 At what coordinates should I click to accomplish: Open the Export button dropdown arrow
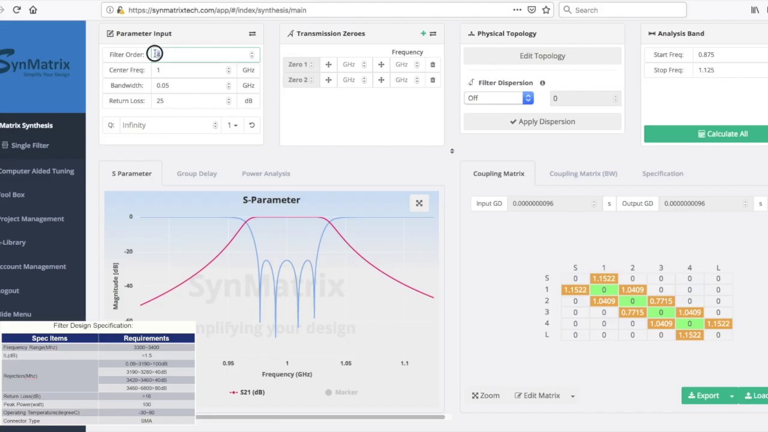731,396
